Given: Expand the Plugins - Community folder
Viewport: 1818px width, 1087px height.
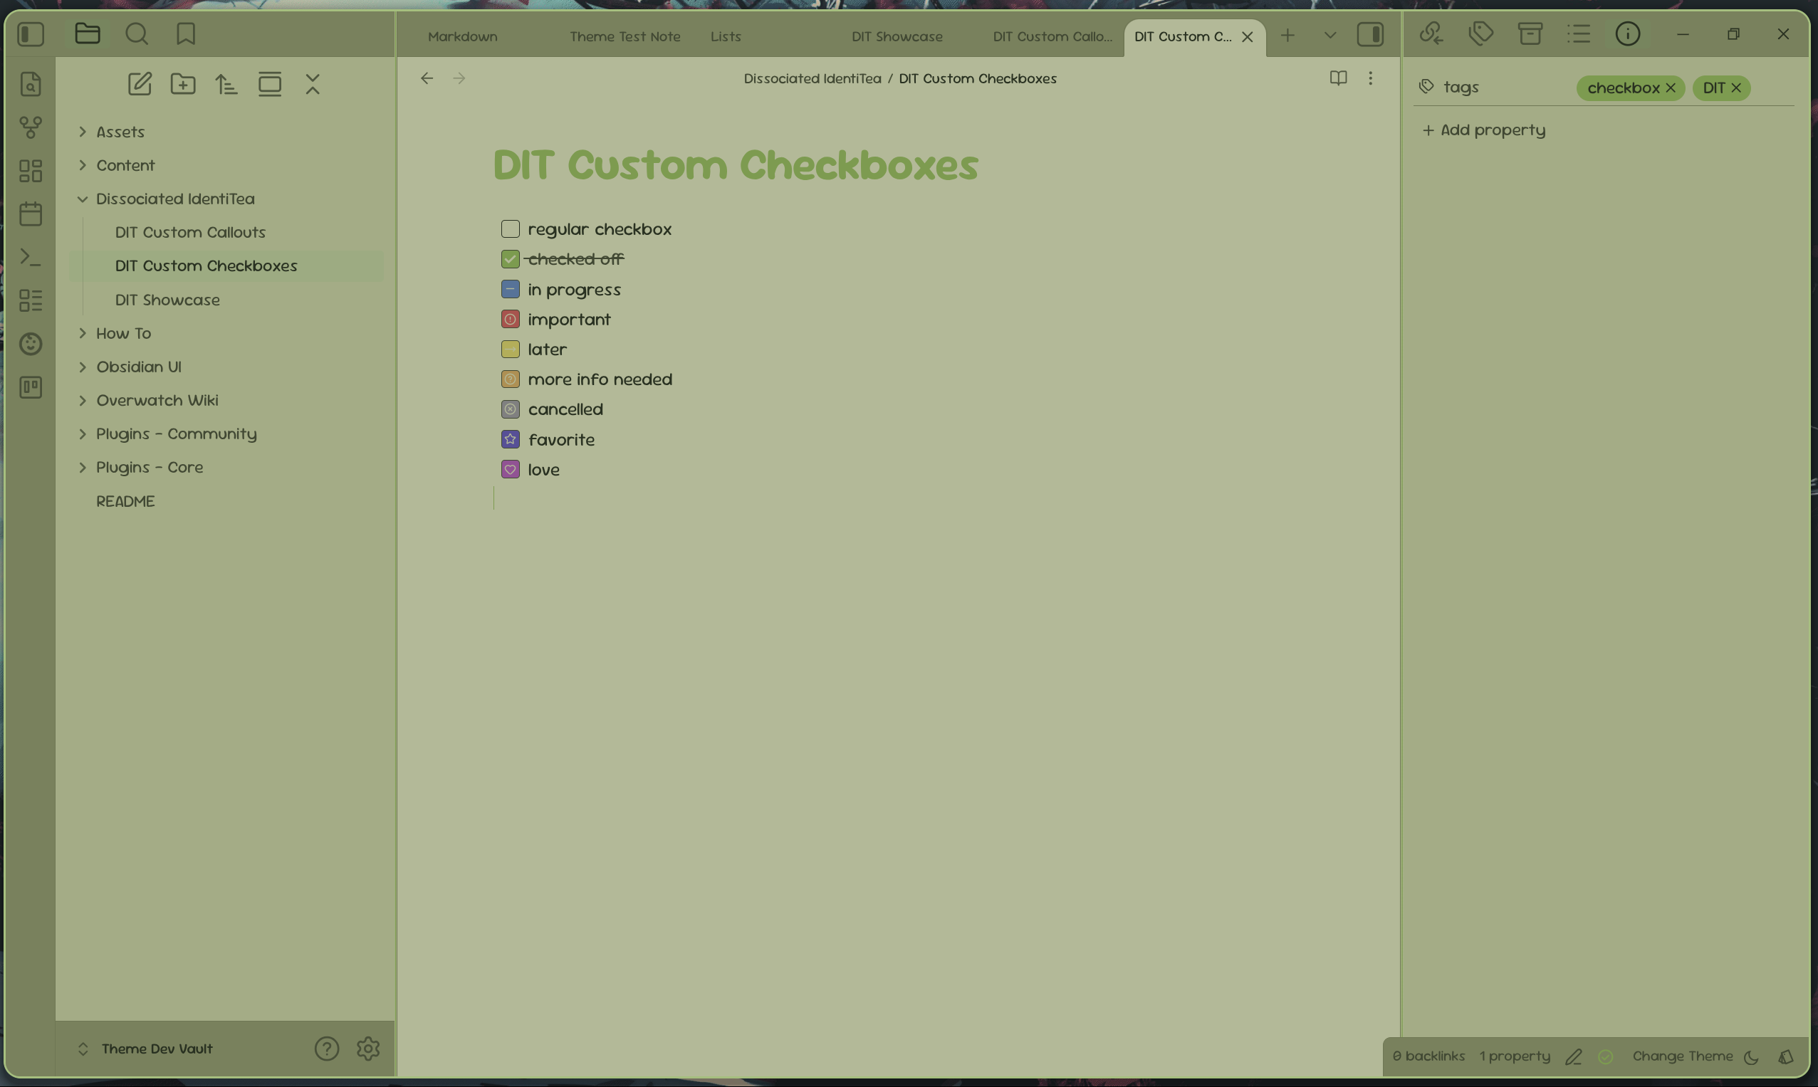Looking at the screenshot, I should [82, 434].
